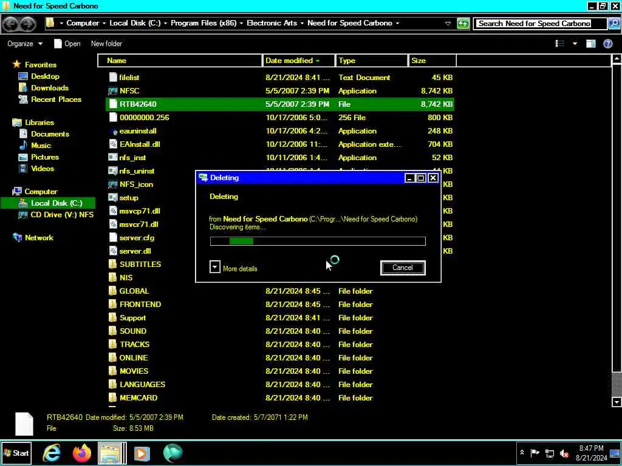Image resolution: width=622 pixels, height=466 pixels.
Task: Sort by the Size column header
Action: tap(432, 61)
